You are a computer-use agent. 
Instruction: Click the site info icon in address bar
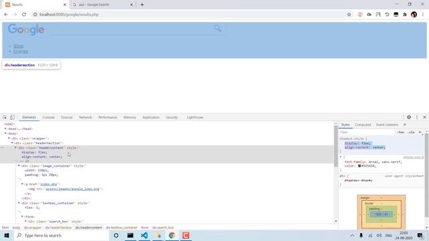click(x=35, y=15)
